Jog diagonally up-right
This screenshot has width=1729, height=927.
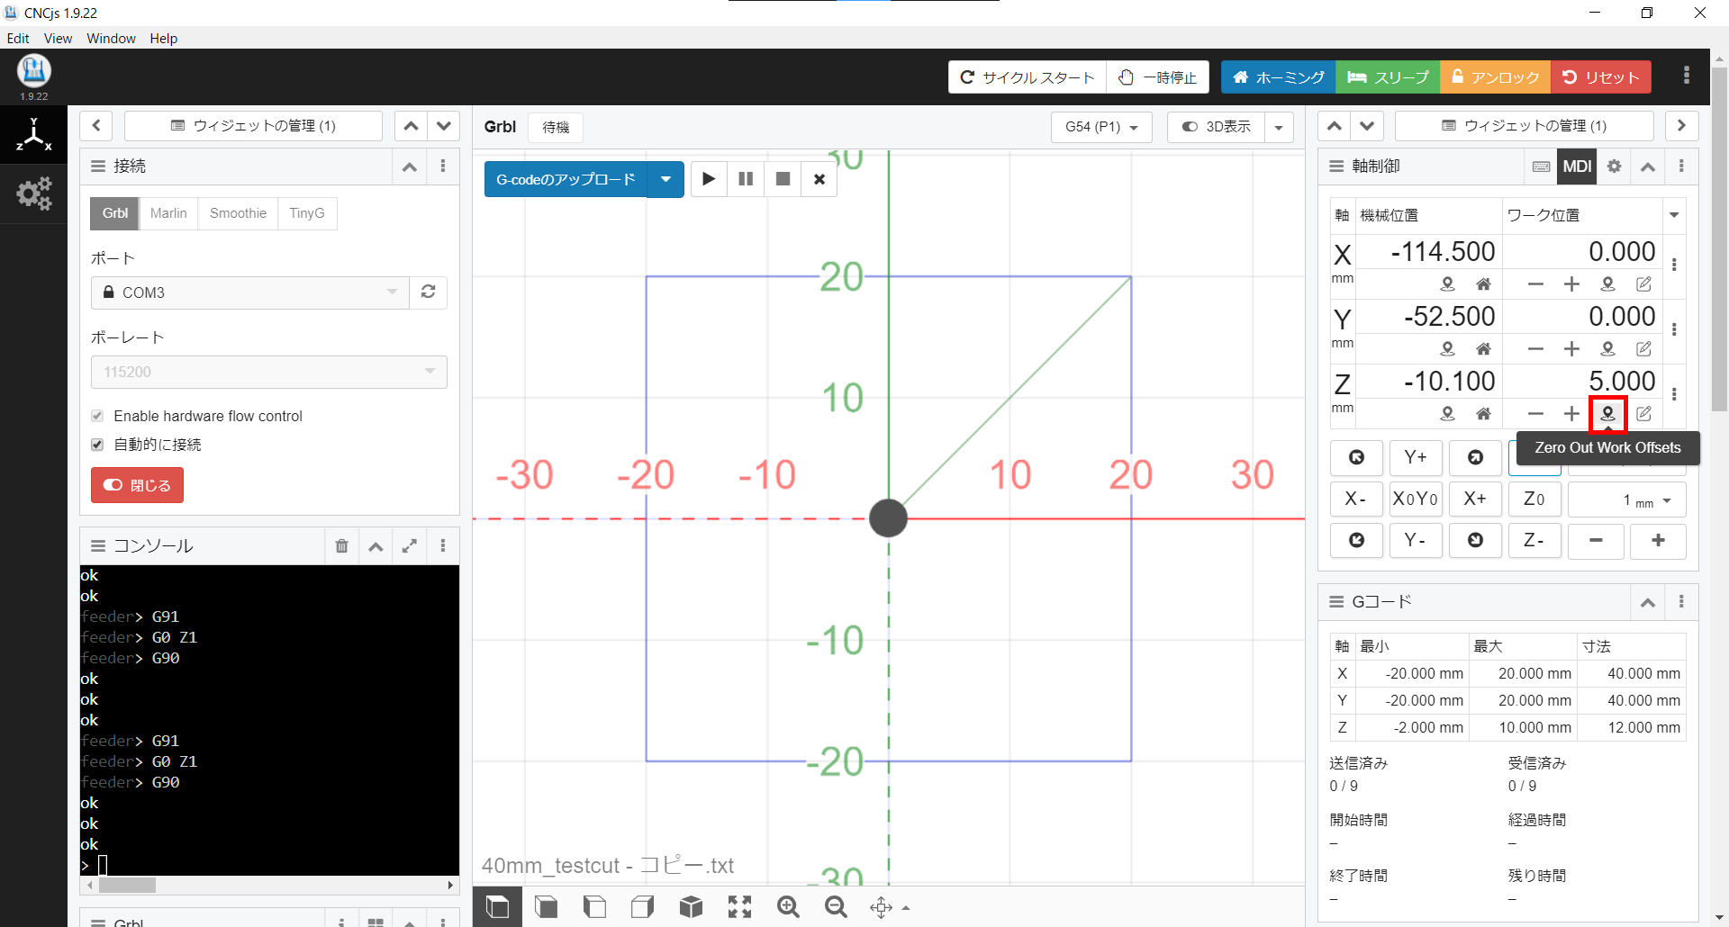tap(1475, 457)
